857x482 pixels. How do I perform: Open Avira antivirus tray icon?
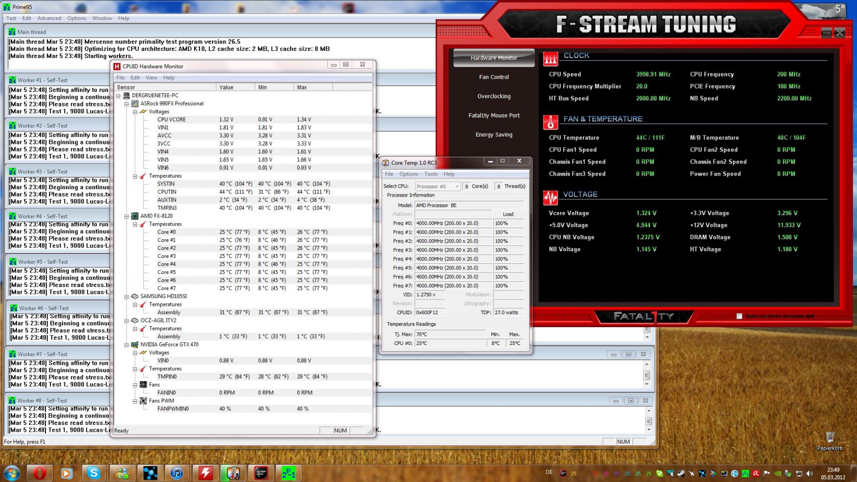[755, 473]
